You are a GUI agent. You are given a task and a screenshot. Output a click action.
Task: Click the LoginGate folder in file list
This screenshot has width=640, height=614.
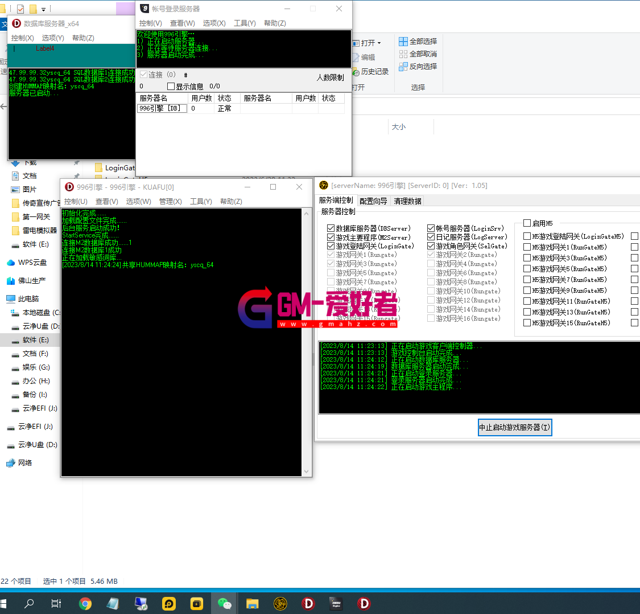click(x=115, y=167)
